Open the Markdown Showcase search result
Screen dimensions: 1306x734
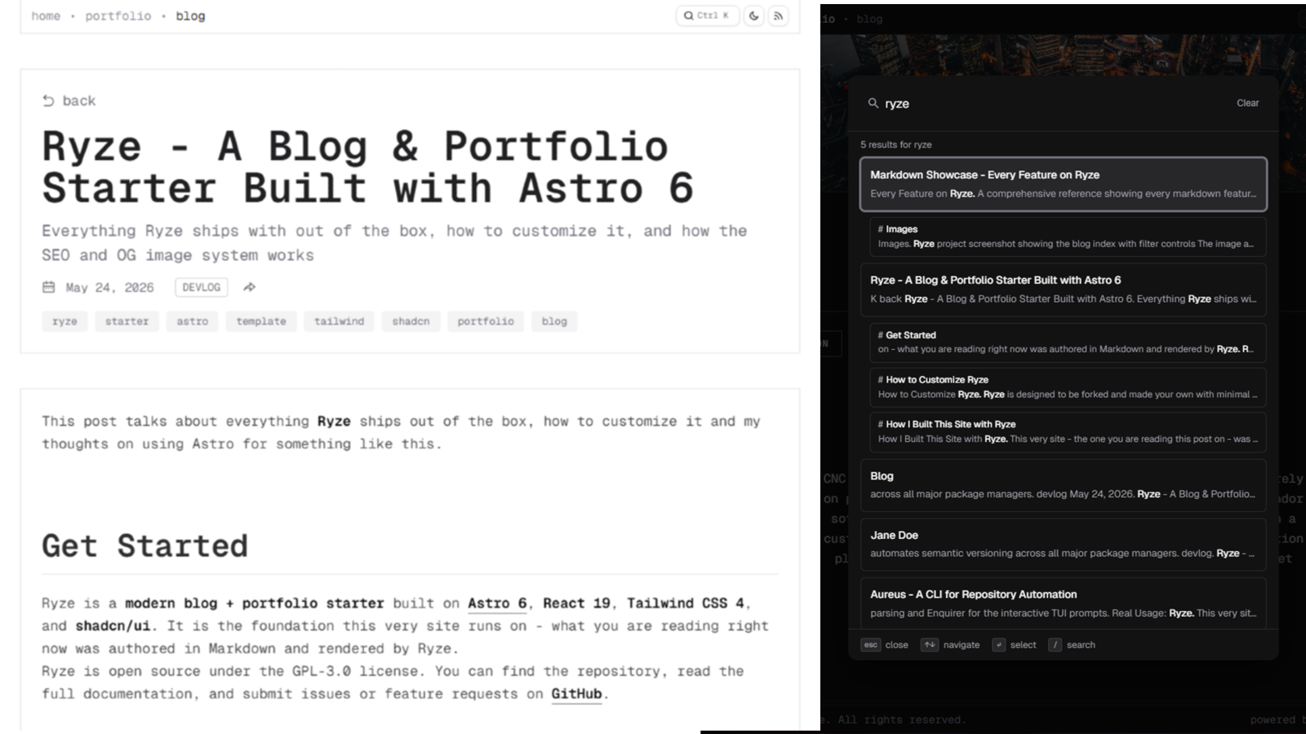[x=1063, y=183]
